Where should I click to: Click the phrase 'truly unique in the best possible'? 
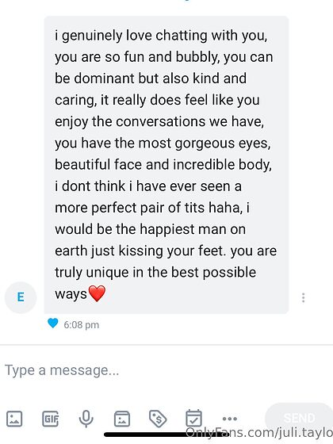click(x=155, y=273)
